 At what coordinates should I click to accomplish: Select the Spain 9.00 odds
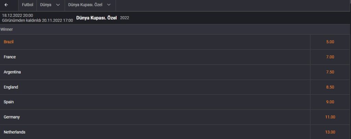(330, 102)
